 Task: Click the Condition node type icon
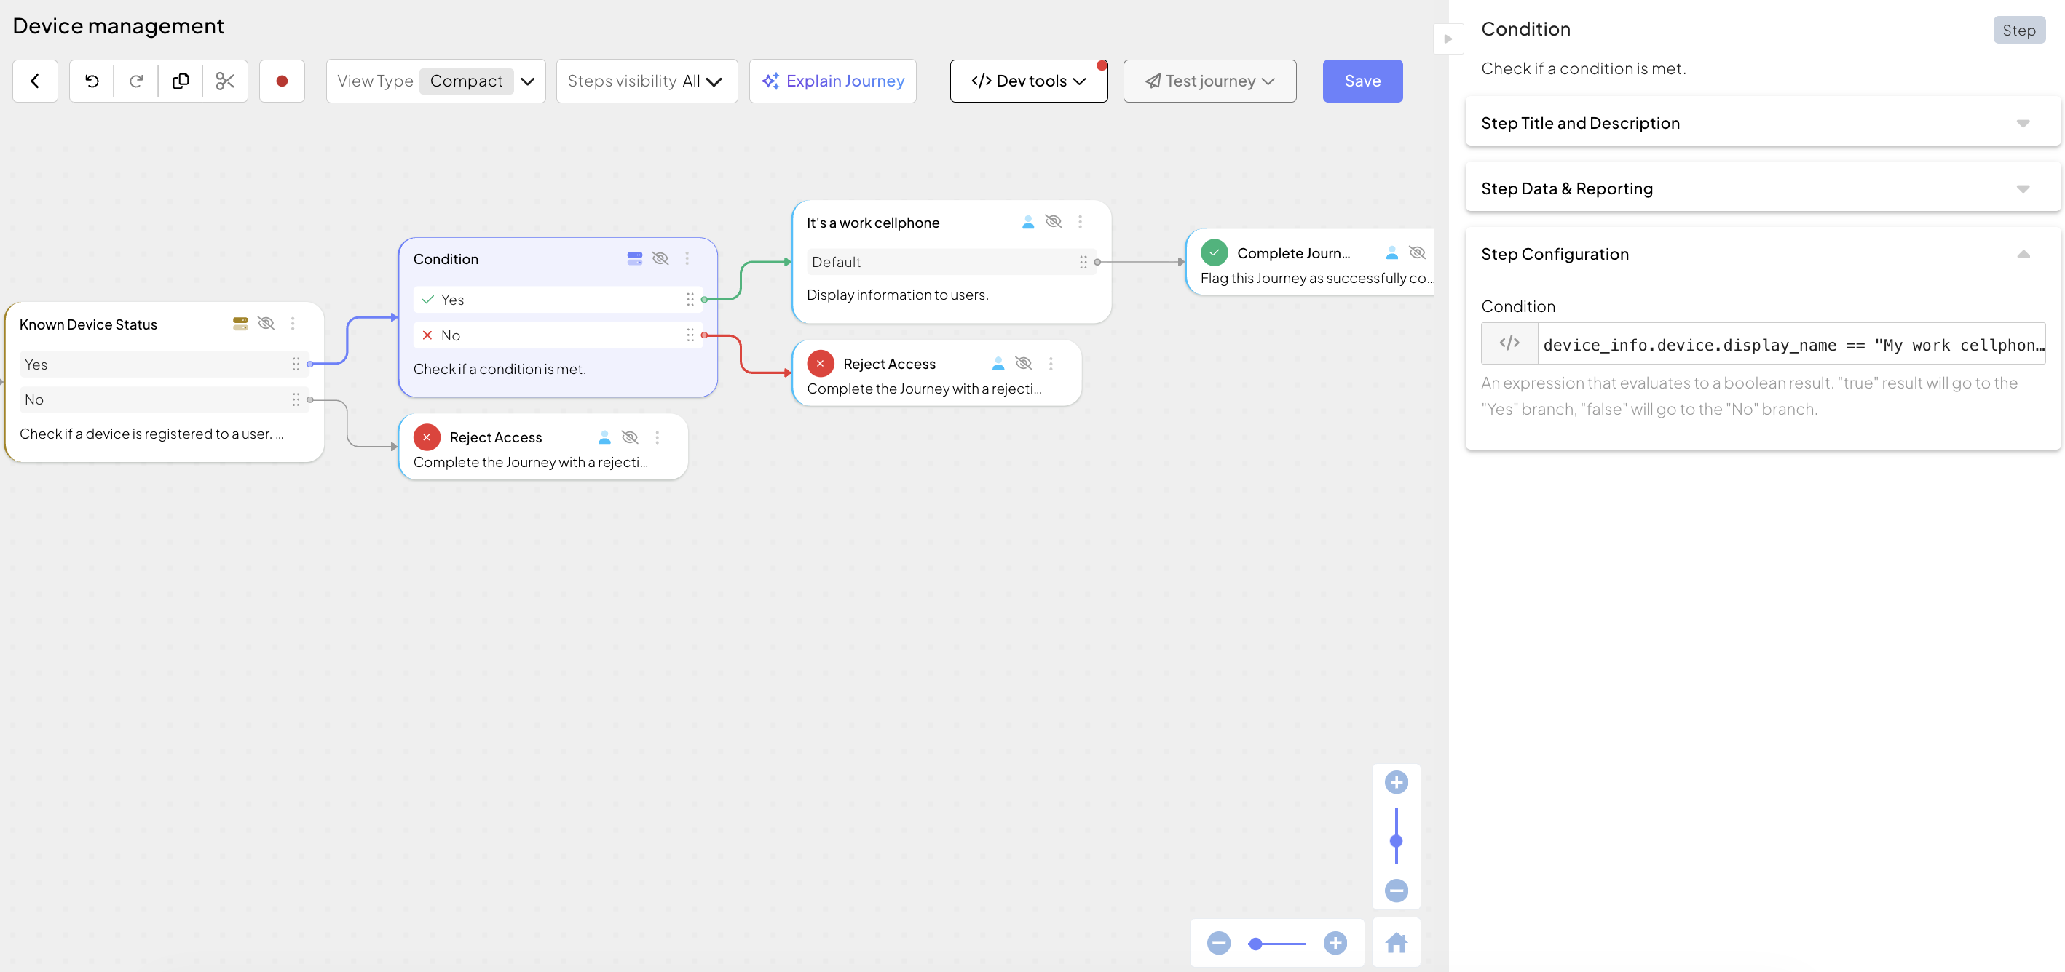point(635,258)
